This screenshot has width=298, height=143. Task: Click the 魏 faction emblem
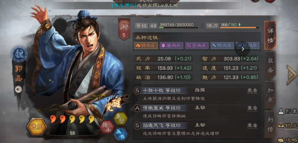(19, 54)
